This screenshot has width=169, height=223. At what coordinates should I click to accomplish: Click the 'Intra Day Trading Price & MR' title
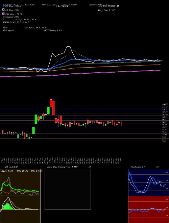pos(62,167)
